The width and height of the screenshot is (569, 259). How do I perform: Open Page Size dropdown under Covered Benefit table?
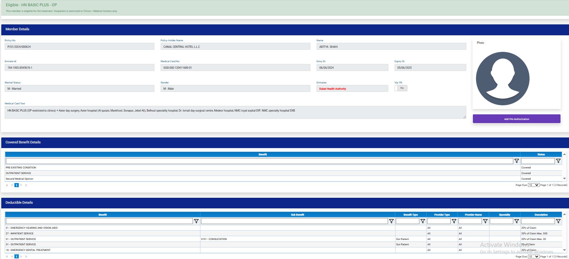click(533, 185)
